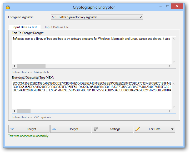Switch to Input Data as File tab
Viewport: 190px width, 153px height.
pos(57,27)
